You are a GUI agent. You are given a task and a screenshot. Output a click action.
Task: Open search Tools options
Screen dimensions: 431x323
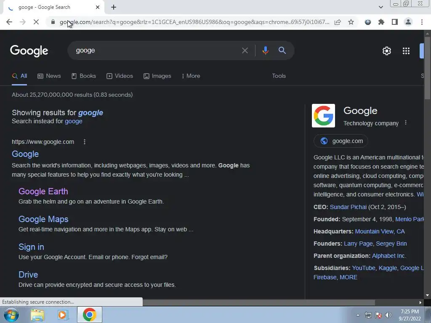click(x=279, y=76)
